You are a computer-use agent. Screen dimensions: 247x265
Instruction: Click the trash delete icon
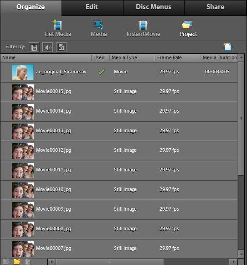[x=28, y=262]
